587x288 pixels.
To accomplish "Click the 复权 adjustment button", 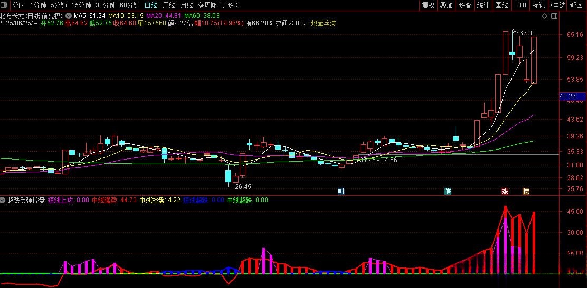I will [428, 5].
